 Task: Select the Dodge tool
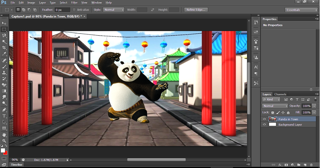point(4,103)
